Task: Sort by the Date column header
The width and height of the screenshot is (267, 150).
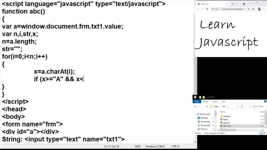Action: tap(262, 112)
